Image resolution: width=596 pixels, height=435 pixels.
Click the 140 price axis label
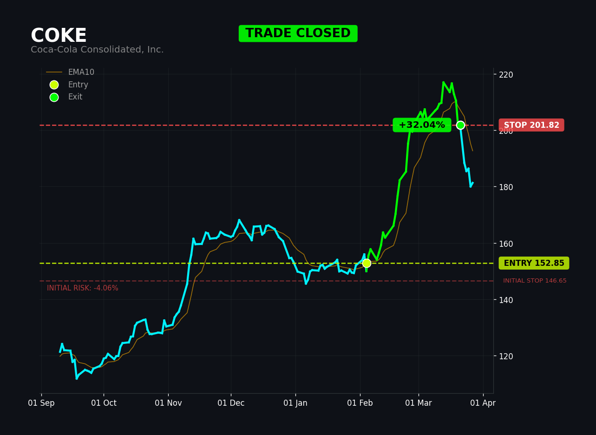pos(506,300)
